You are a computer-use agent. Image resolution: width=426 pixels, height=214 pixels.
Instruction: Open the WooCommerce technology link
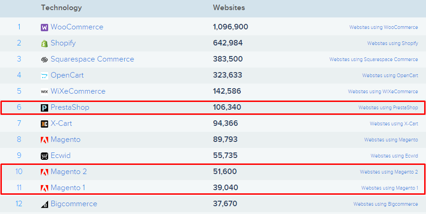pos(77,27)
